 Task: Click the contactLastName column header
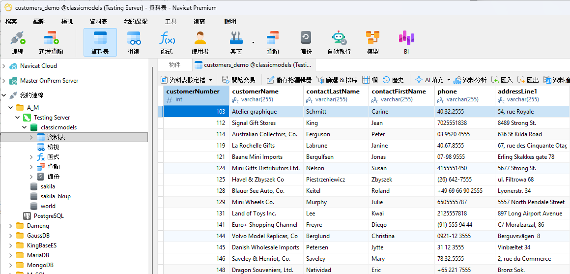pos(336,95)
